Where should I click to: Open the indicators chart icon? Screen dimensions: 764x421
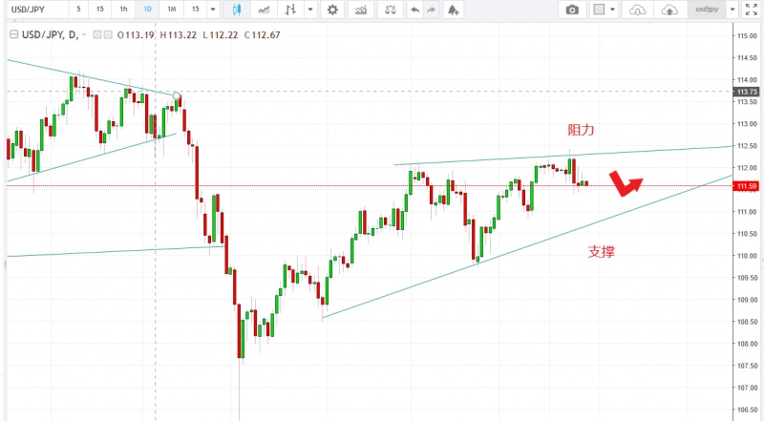(x=360, y=10)
